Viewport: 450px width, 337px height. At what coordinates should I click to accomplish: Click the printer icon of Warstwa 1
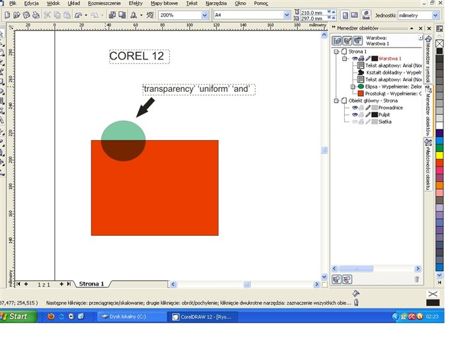click(x=361, y=59)
